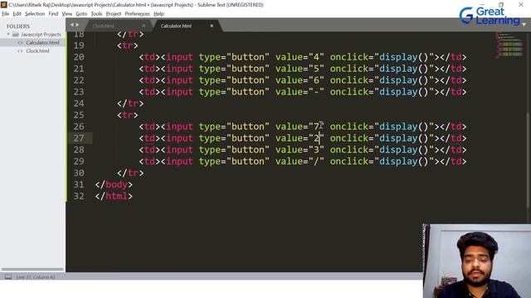
Task: Open the Project menu
Action: [x=114, y=14]
